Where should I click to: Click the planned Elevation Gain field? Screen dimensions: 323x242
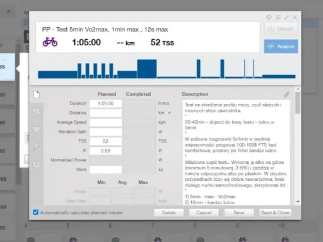(105, 132)
